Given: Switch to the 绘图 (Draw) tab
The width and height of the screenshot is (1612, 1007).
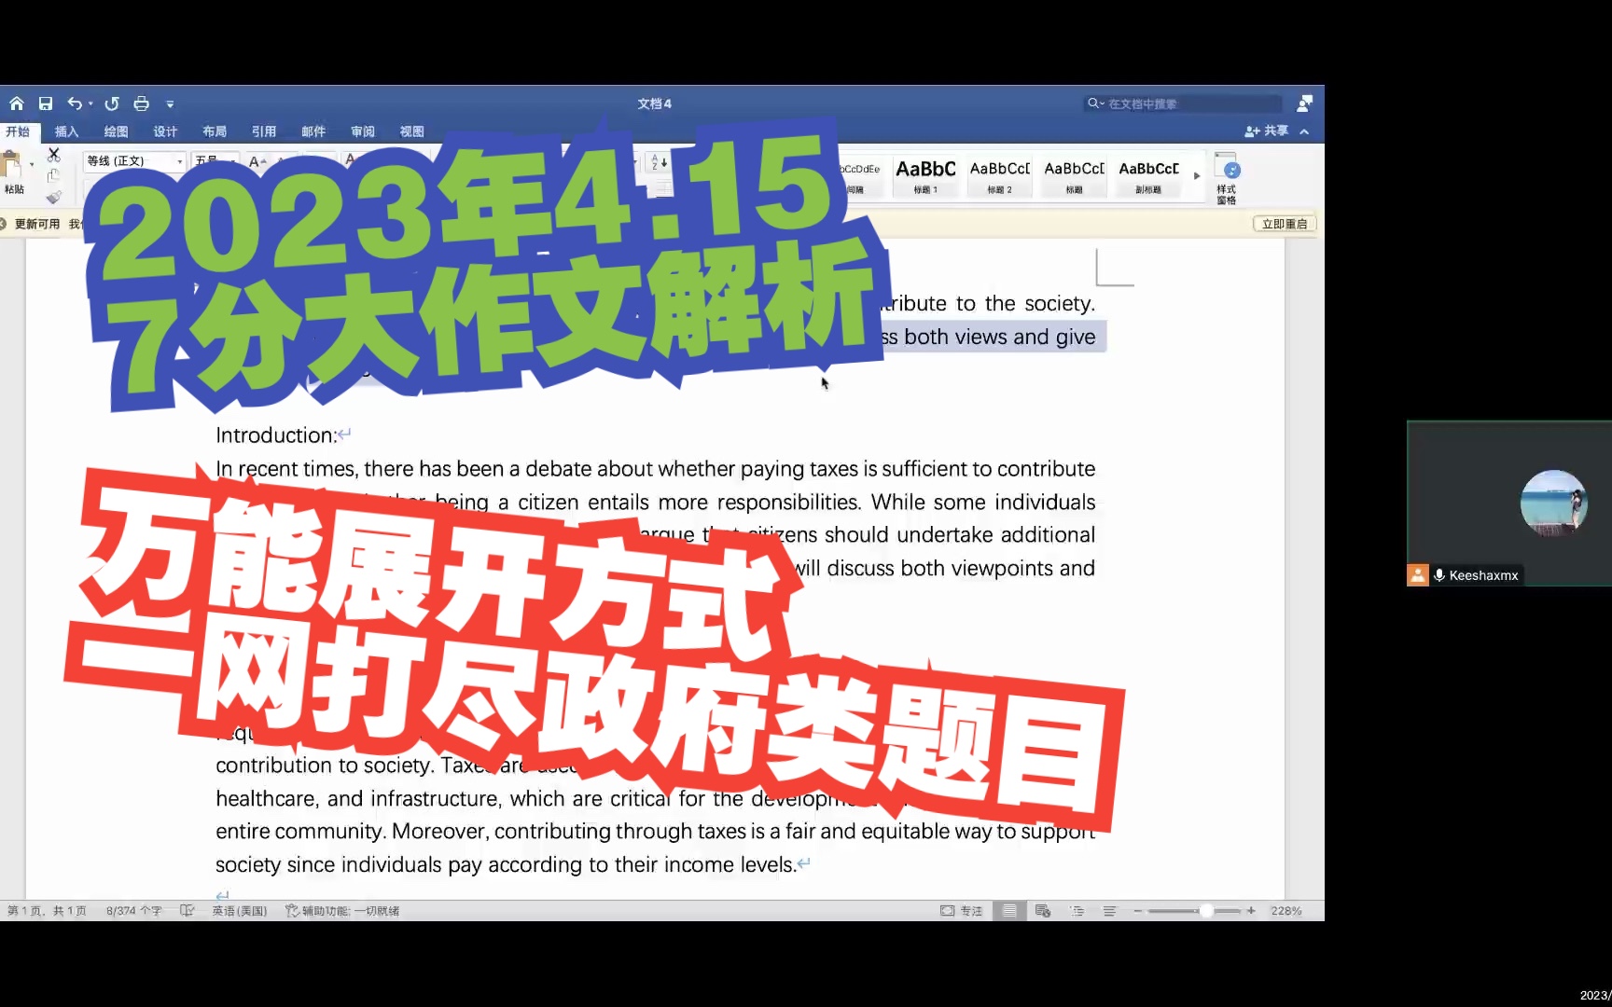Looking at the screenshot, I should pyautogui.click(x=116, y=131).
